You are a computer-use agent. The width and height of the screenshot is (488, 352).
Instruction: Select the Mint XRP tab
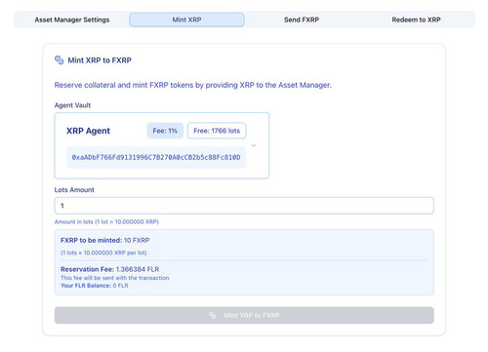point(186,20)
